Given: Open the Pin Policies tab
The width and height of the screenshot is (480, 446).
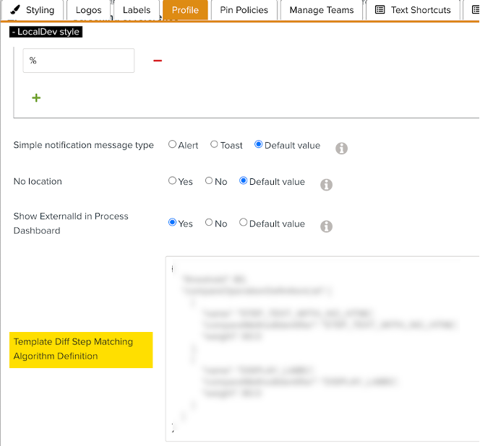Looking at the screenshot, I should [x=244, y=10].
